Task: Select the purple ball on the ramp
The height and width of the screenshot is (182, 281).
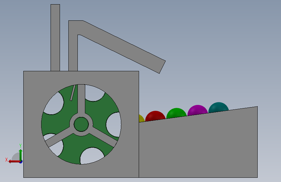Action: coord(197,110)
